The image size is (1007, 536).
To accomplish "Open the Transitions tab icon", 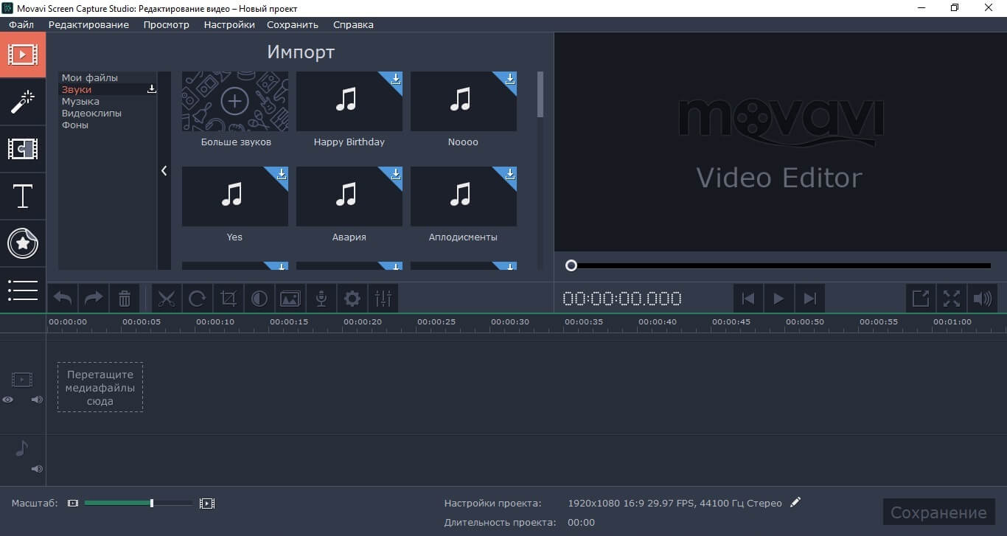I will pyautogui.click(x=23, y=150).
